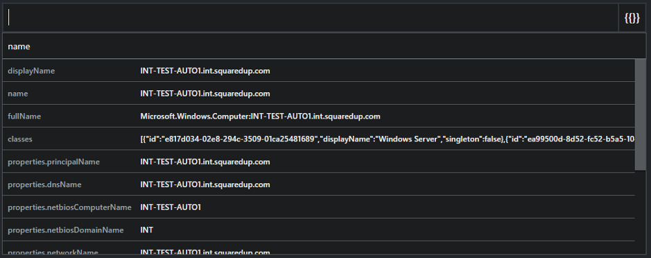Viewport: 651px width, 258px height.
Task: Click the INT-TEST-AUTO1 netbios computer name value
Action: tap(171, 207)
